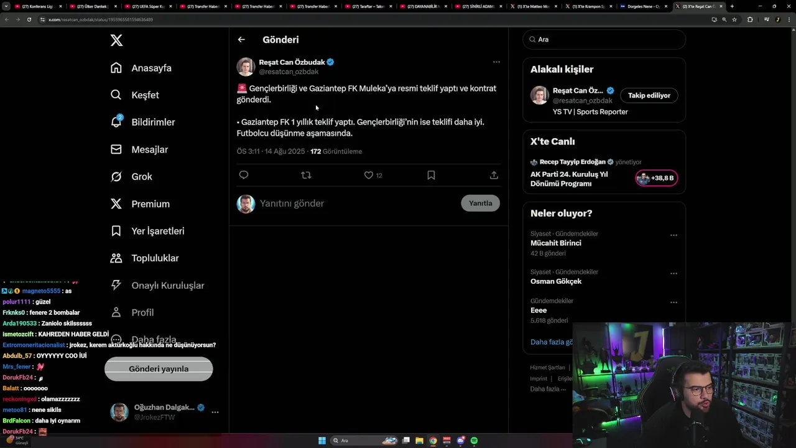
Task: Open Spotify from taskbar
Action: pos(474,441)
